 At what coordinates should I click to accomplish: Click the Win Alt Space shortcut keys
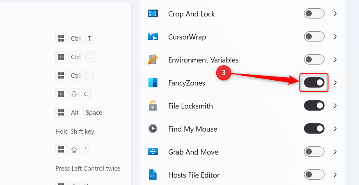click(x=80, y=113)
